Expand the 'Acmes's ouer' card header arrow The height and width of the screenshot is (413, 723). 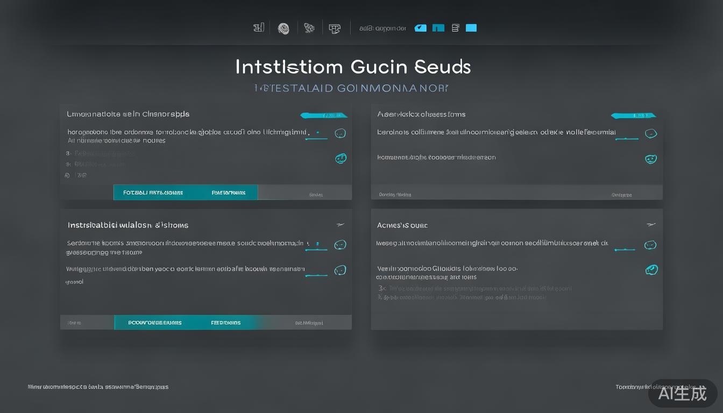[650, 225]
